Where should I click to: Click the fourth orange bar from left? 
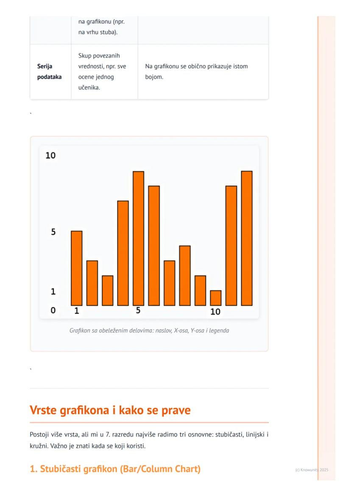click(x=123, y=253)
